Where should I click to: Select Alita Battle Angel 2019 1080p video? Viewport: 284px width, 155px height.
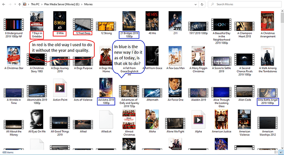click(x=268, y=93)
